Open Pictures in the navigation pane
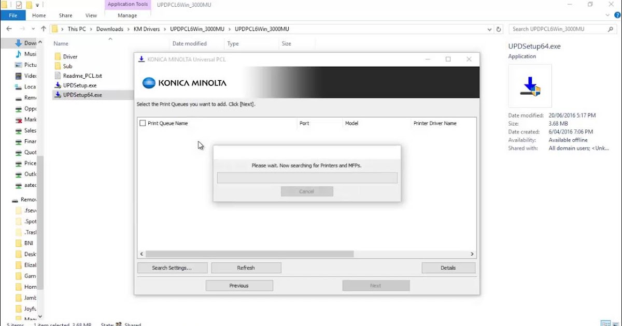The height and width of the screenshot is (326, 622). 25,65
